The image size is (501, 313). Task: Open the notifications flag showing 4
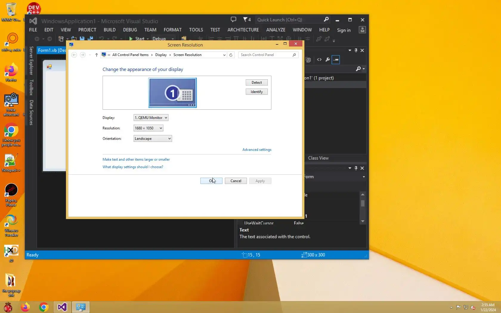pos(247,20)
